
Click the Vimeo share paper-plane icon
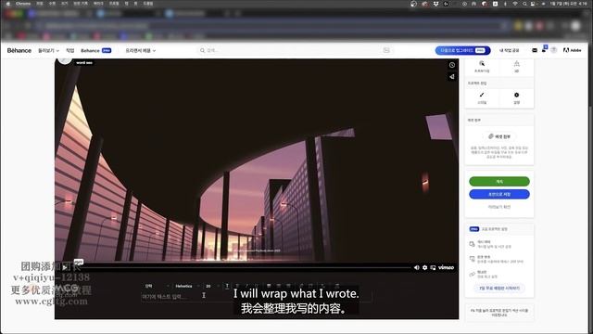coord(452,76)
